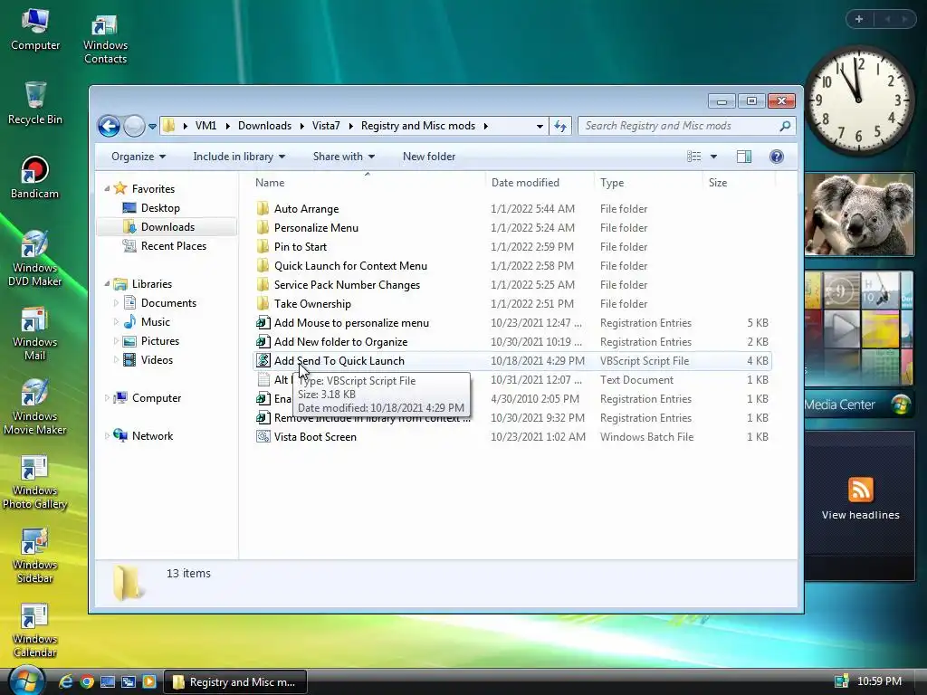Image resolution: width=927 pixels, height=695 pixels.
Task: Click the Explorer Forward arrow button
Action: coord(134,126)
